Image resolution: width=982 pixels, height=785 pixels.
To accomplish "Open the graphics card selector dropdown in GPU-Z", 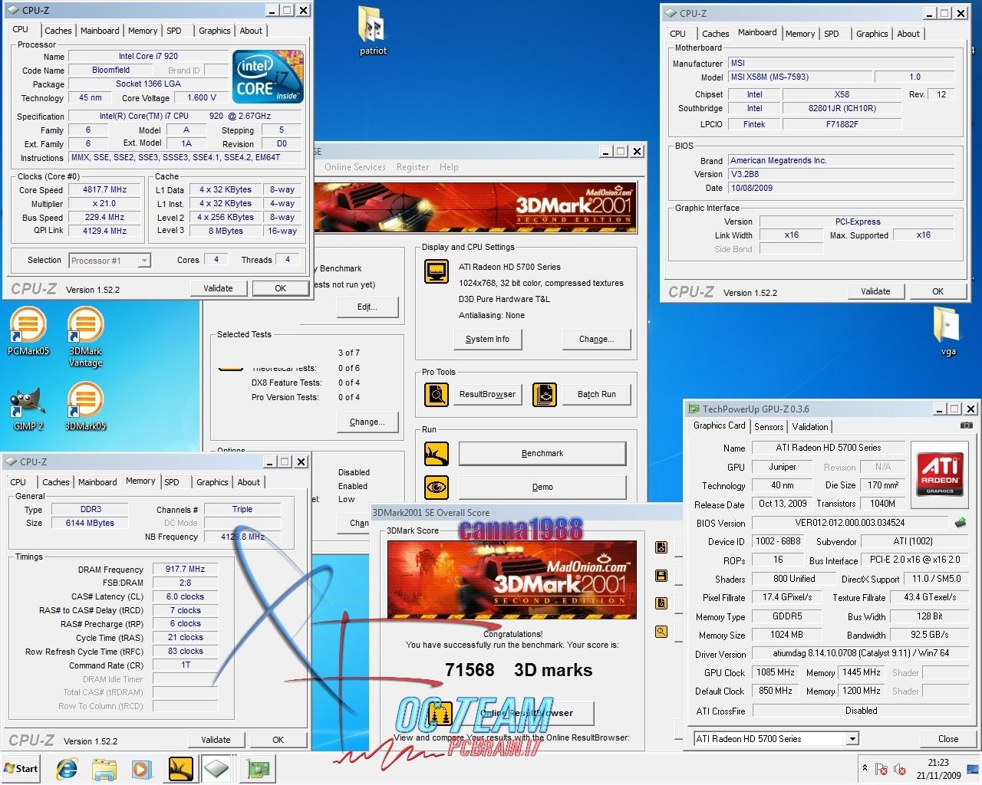I will (852, 739).
